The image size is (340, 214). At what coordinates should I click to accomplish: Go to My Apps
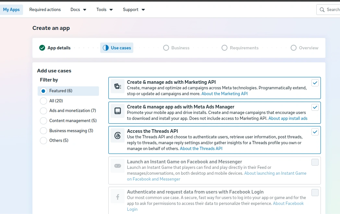click(11, 9)
